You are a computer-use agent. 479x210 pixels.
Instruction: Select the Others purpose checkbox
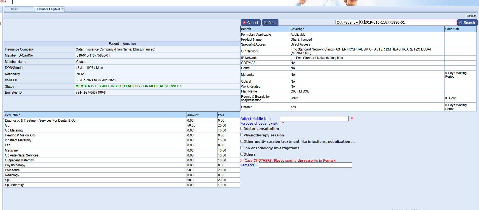(242, 154)
